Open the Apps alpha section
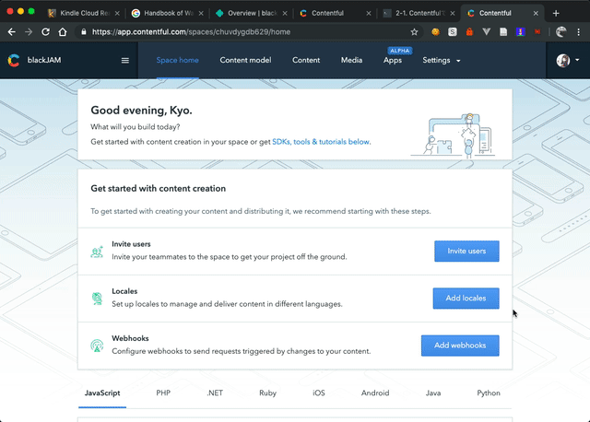This screenshot has width=590, height=422. [x=393, y=60]
